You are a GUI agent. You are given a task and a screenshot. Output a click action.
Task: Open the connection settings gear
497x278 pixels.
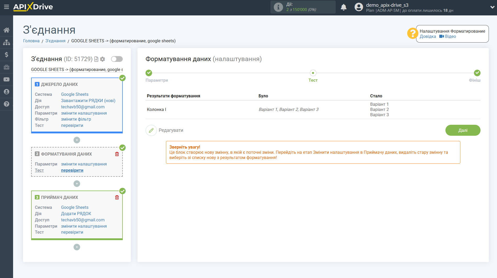[103, 59]
